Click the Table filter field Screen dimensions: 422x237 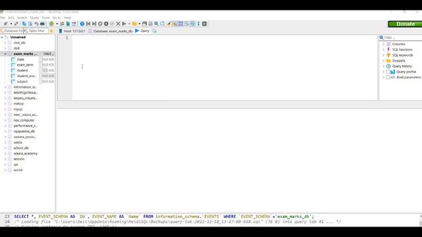coord(36,31)
